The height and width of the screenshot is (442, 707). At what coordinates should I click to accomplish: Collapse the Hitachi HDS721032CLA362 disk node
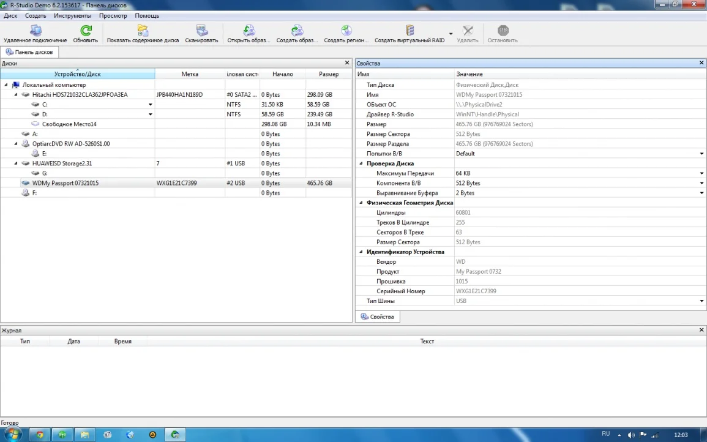pos(17,95)
